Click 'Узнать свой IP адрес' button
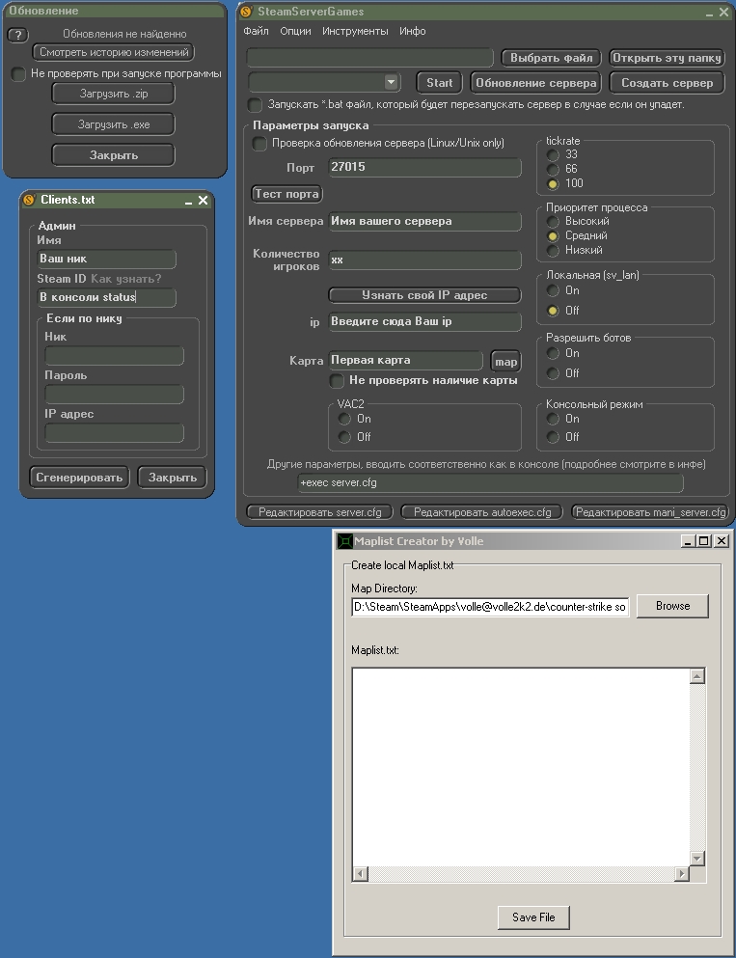The height and width of the screenshot is (958, 736). click(x=424, y=295)
